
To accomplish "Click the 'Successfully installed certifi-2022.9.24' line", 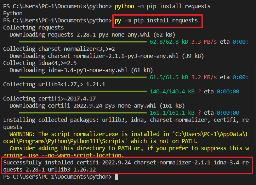I will point(126,163).
